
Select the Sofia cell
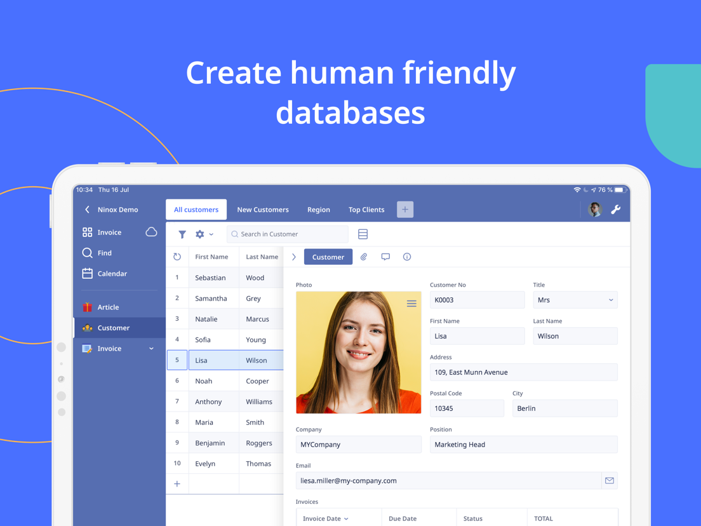214,339
